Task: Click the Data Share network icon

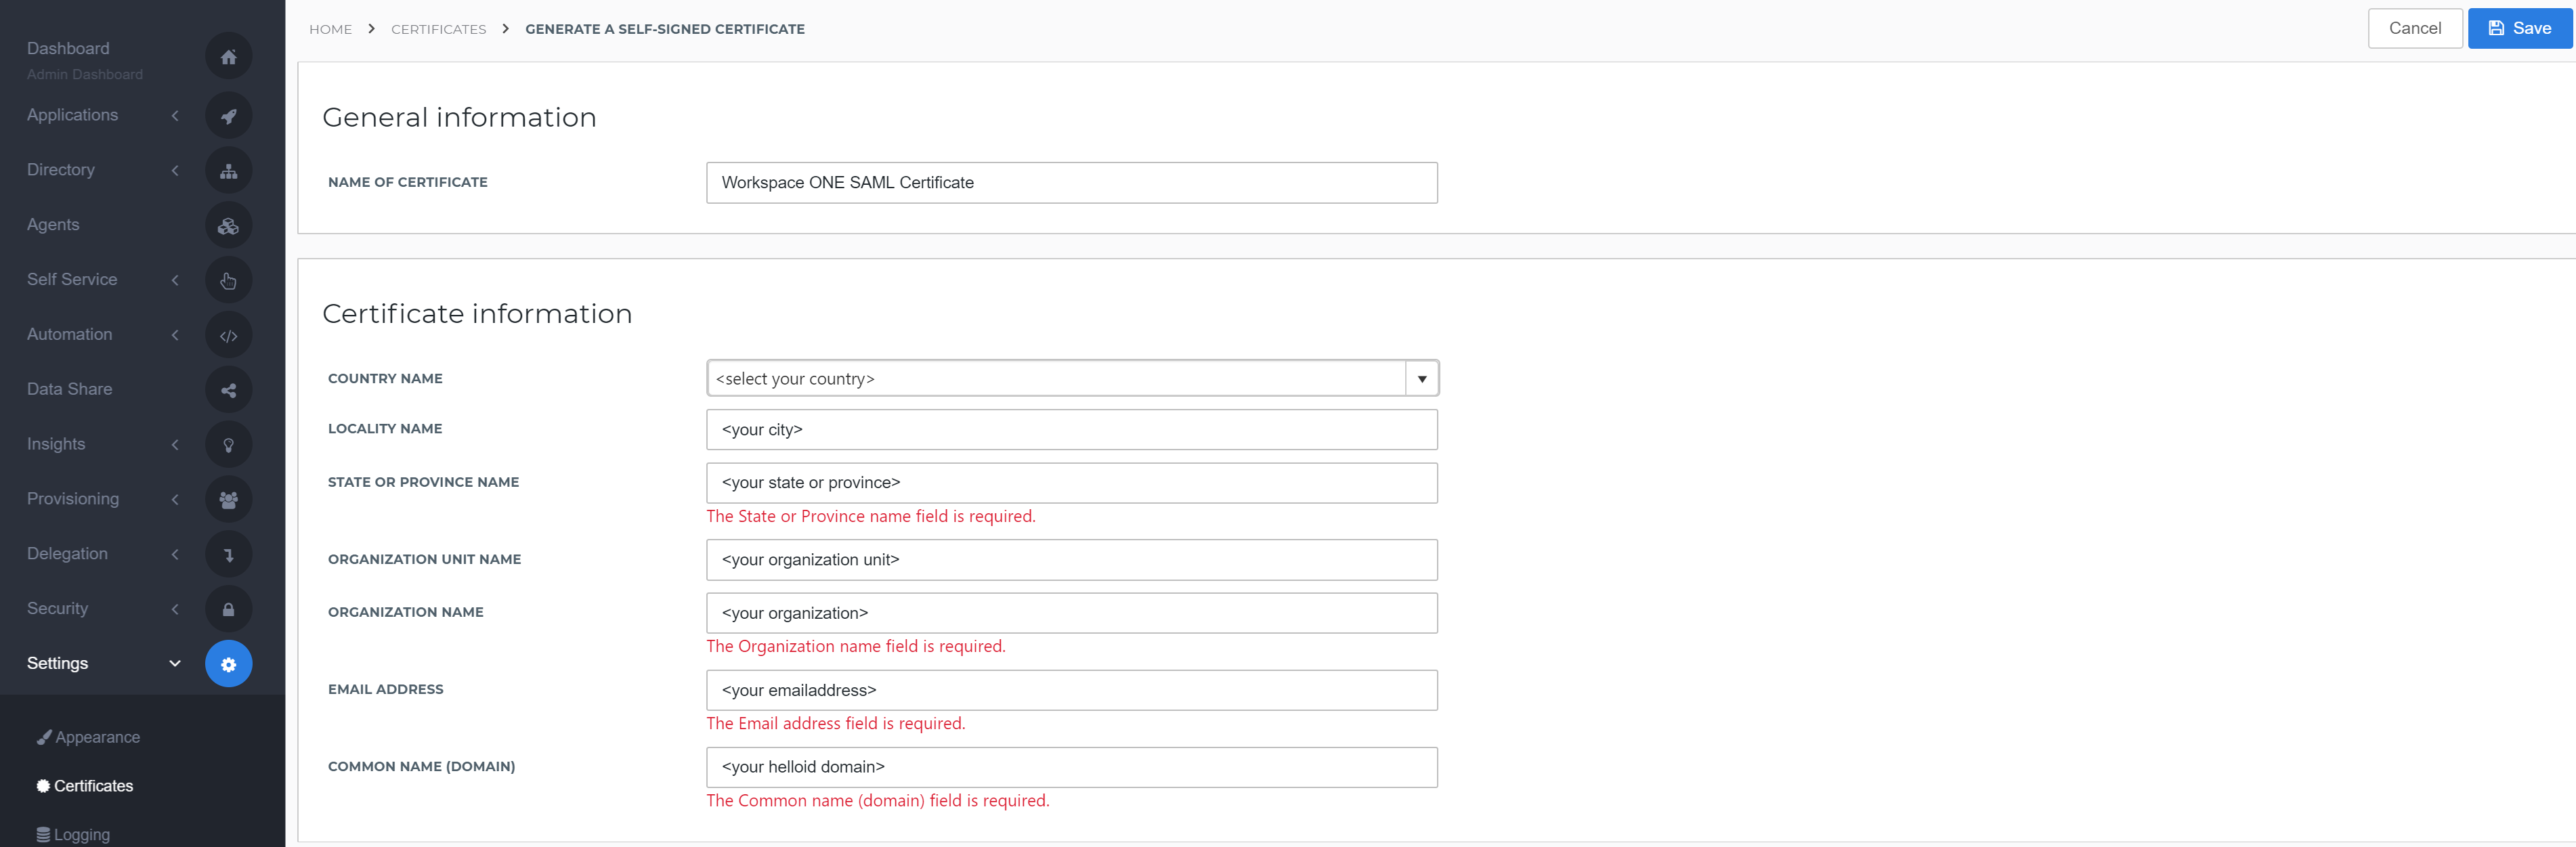Action: 227,389
